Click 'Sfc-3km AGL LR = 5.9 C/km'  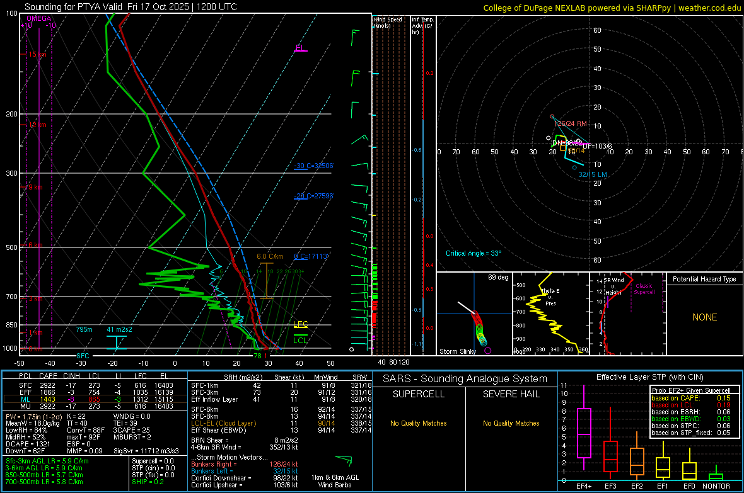pos(47,461)
